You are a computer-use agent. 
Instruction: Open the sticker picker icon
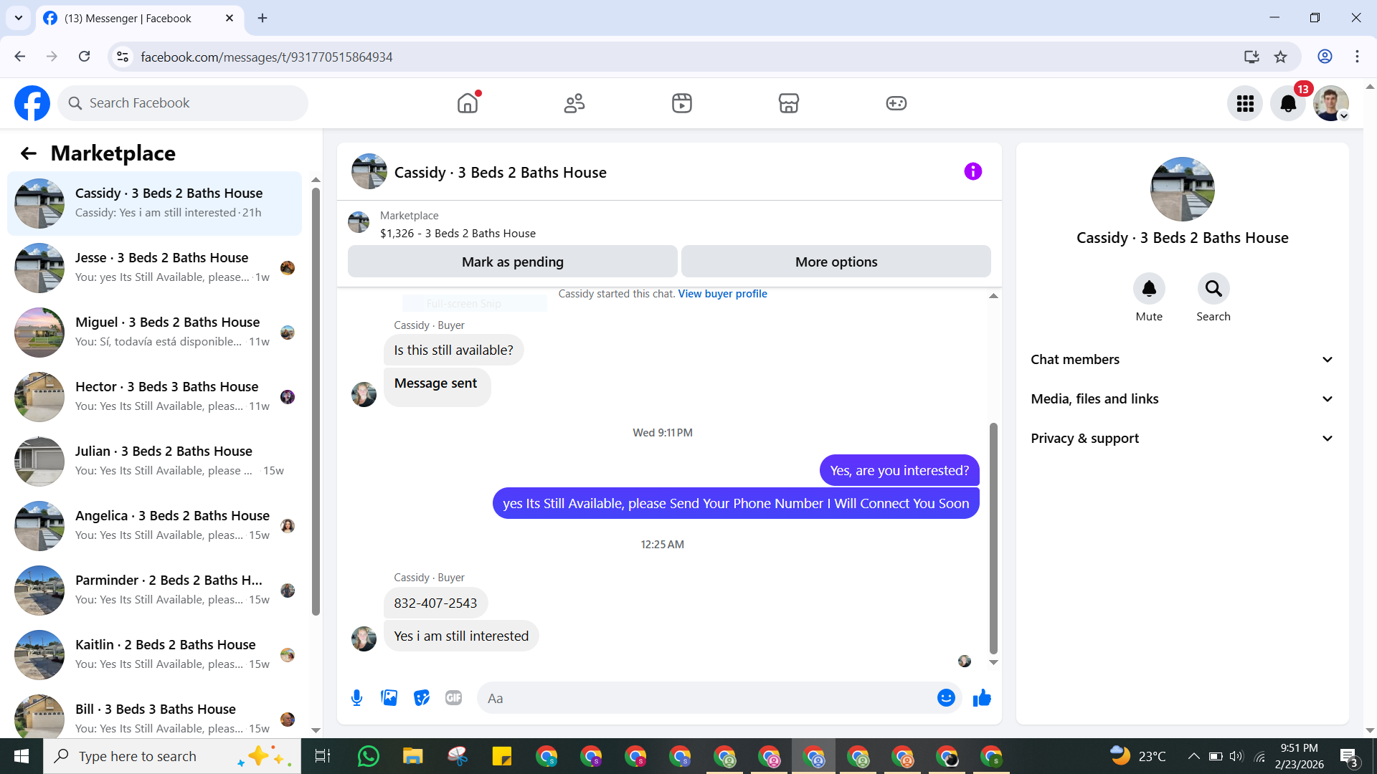pos(422,698)
